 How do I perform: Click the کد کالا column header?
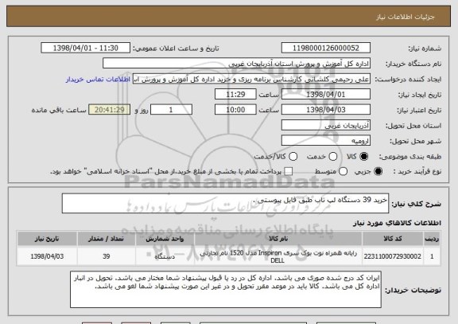[393, 239]
